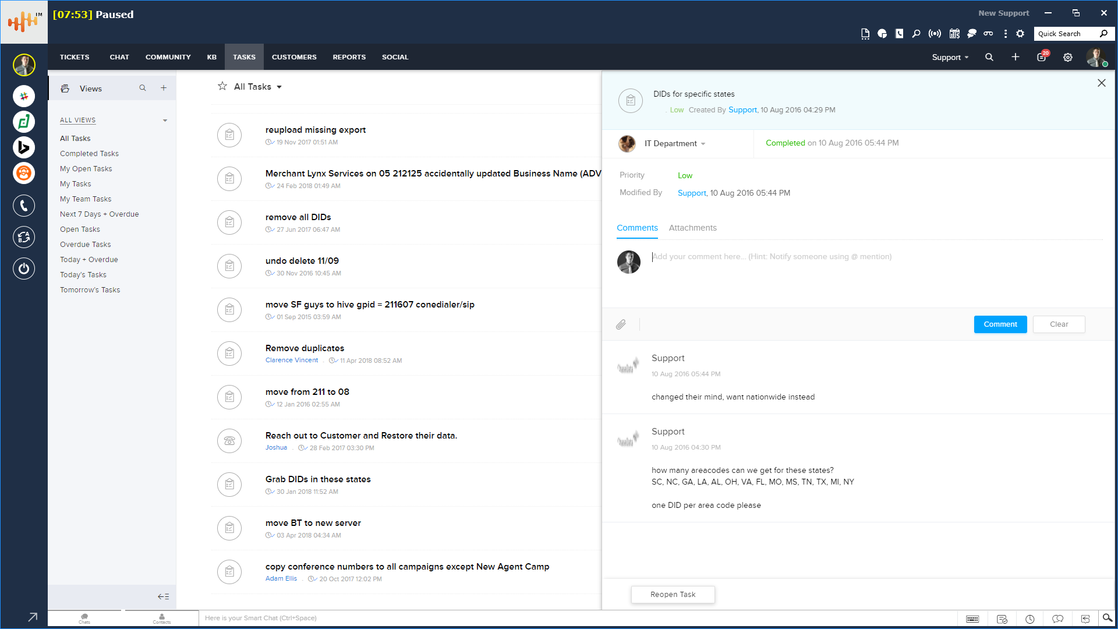Image resolution: width=1118 pixels, height=629 pixels.
Task: Collapse the Views sidebar panel
Action: point(163,596)
